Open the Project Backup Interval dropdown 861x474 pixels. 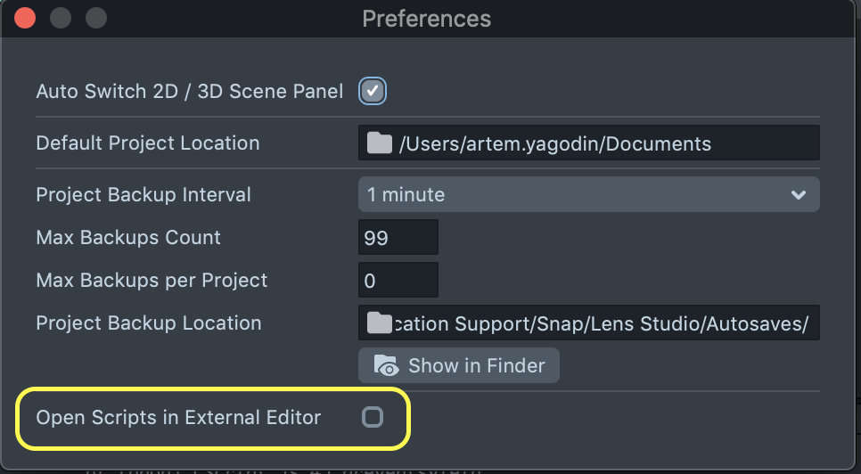point(588,194)
